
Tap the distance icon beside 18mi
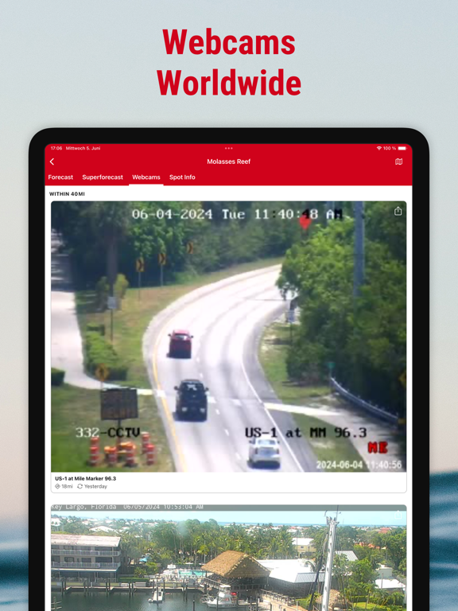57,486
